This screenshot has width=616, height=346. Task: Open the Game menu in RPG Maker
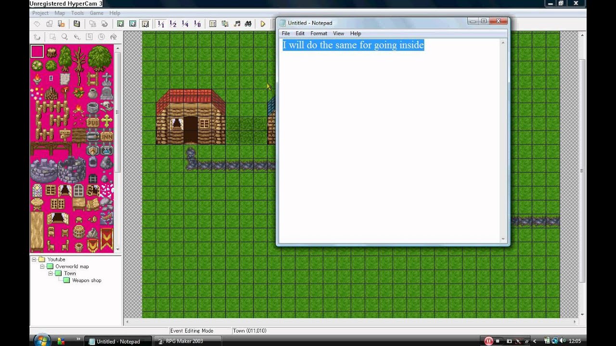pos(96,13)
